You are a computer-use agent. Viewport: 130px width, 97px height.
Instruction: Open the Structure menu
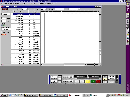[x=11, y=4]
